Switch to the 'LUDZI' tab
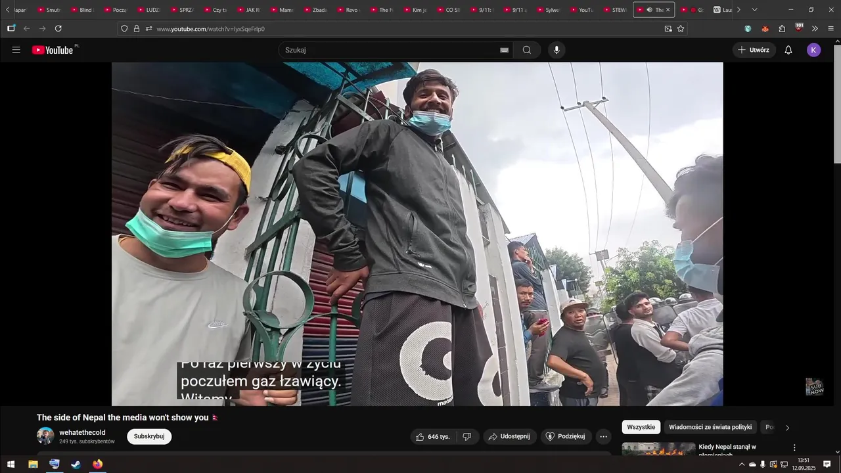Viewport: 841px width, 473px height. coord(149,10)
